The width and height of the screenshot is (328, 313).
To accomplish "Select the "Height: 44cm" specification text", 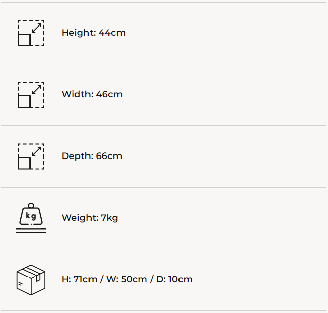I will pos(94,33).
